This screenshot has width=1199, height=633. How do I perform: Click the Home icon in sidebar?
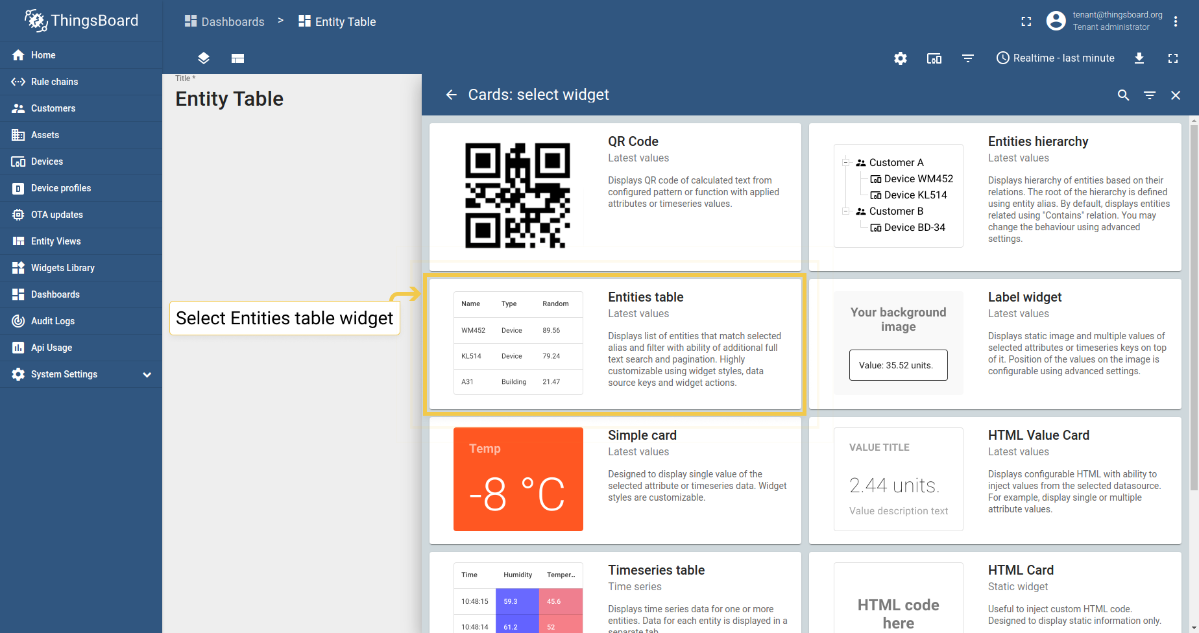[x=18, y=55]
